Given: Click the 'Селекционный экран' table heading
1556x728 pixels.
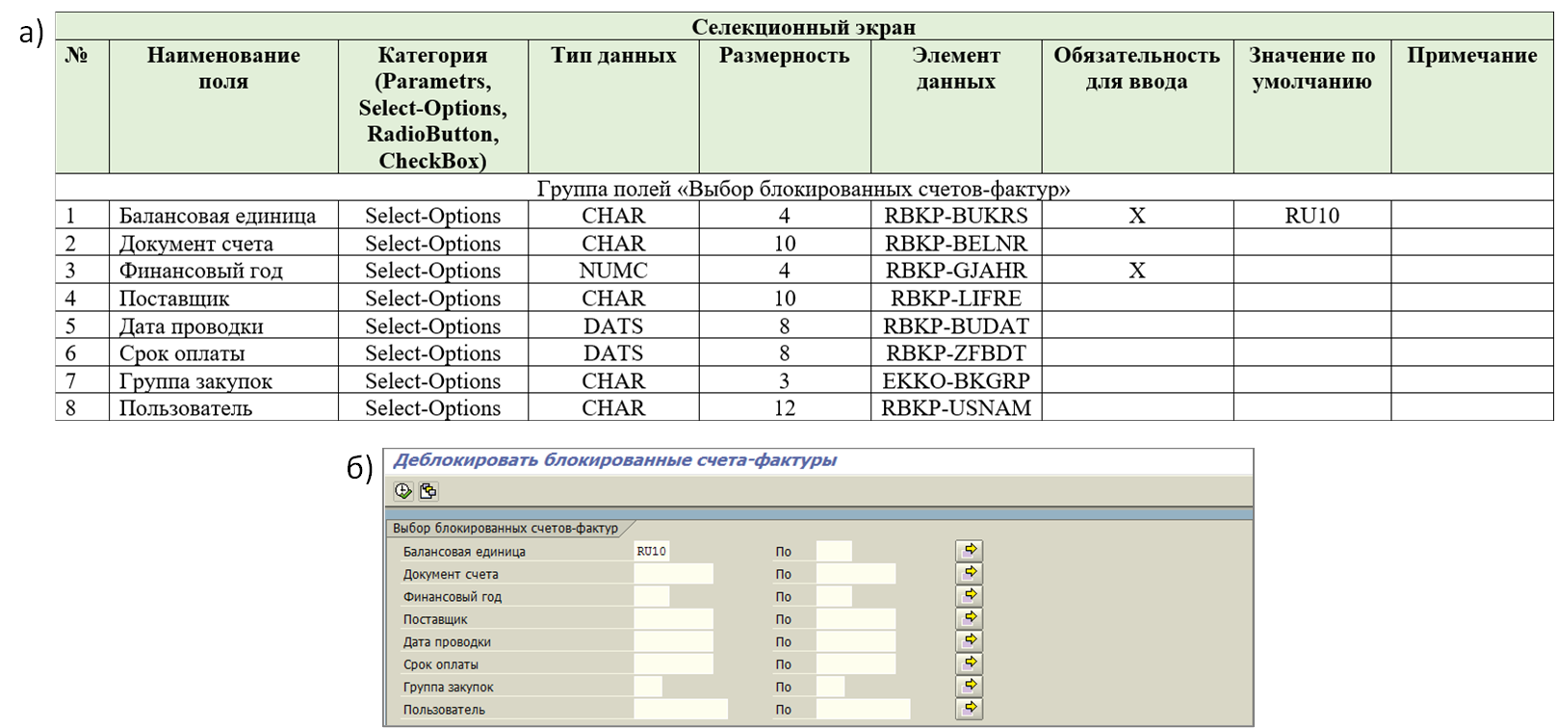Looking at the screenshot, I should click(x=804, y=27).
